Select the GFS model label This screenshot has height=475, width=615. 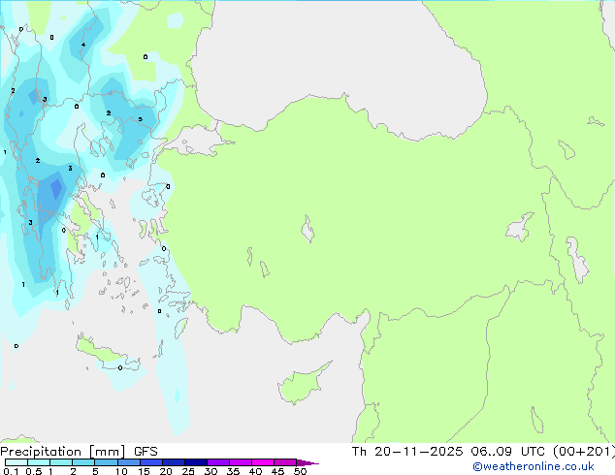coord(146,452)
